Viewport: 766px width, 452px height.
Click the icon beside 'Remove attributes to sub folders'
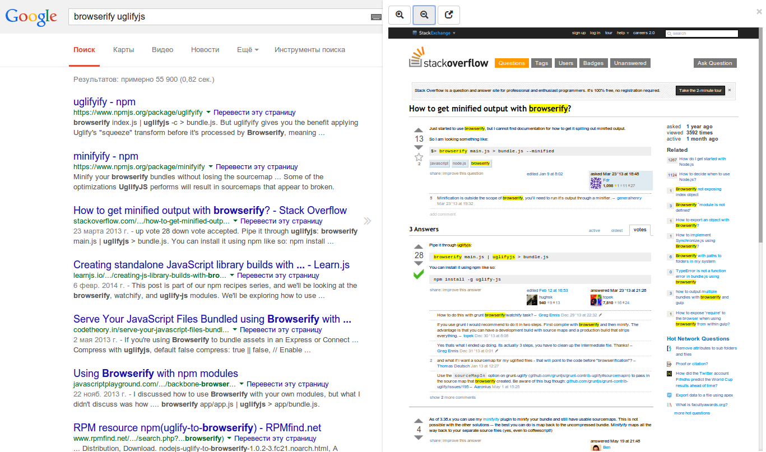pyautogui.click(x=669, y=348)
